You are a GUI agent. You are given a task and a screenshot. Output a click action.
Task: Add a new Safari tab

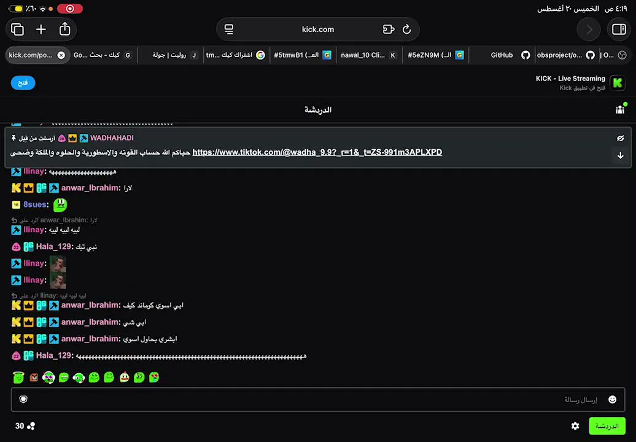click(x=41, y=29)
